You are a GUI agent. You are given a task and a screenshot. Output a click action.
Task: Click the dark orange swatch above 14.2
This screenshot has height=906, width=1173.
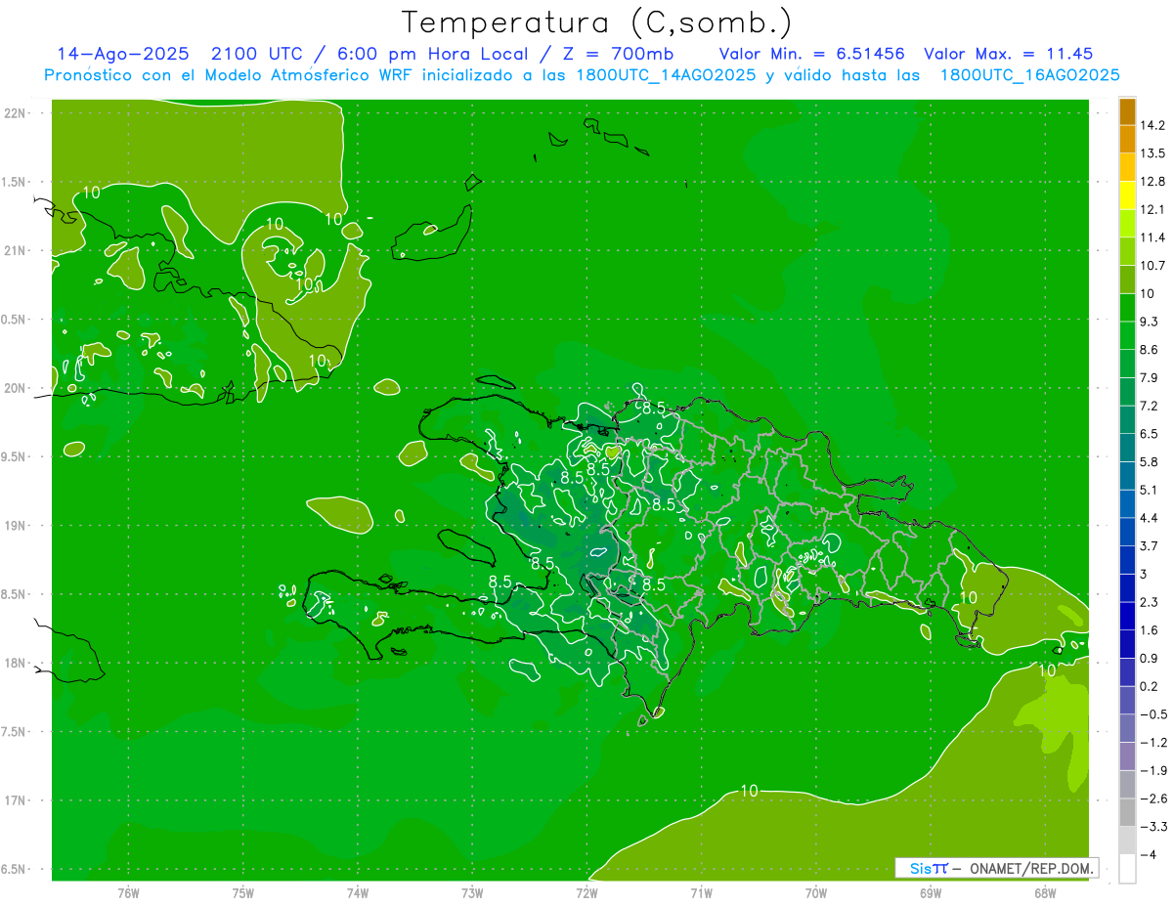(x=1127, y=111)
